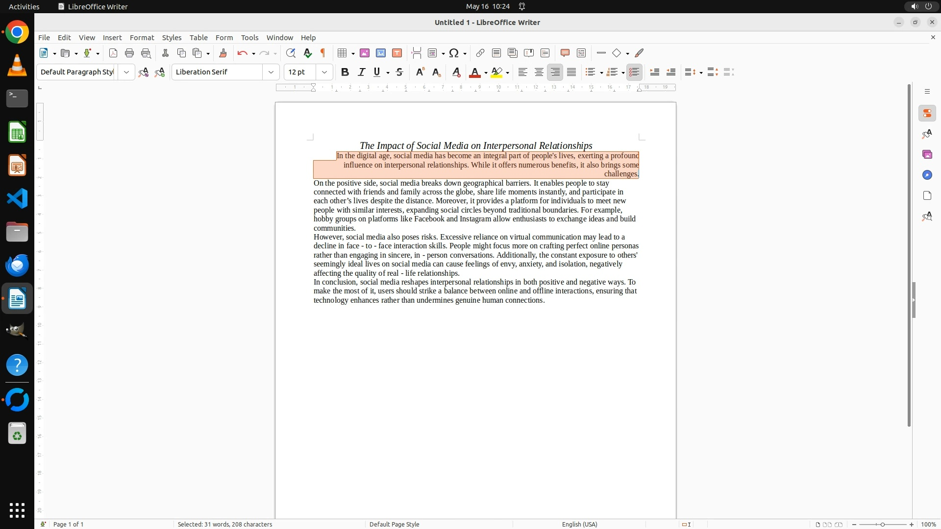Insert an image from toolbar
Screen dimensions: 941x529
tap(365, 53)
